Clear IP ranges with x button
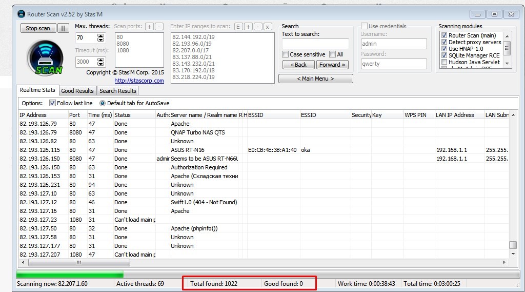 point(268,27)
